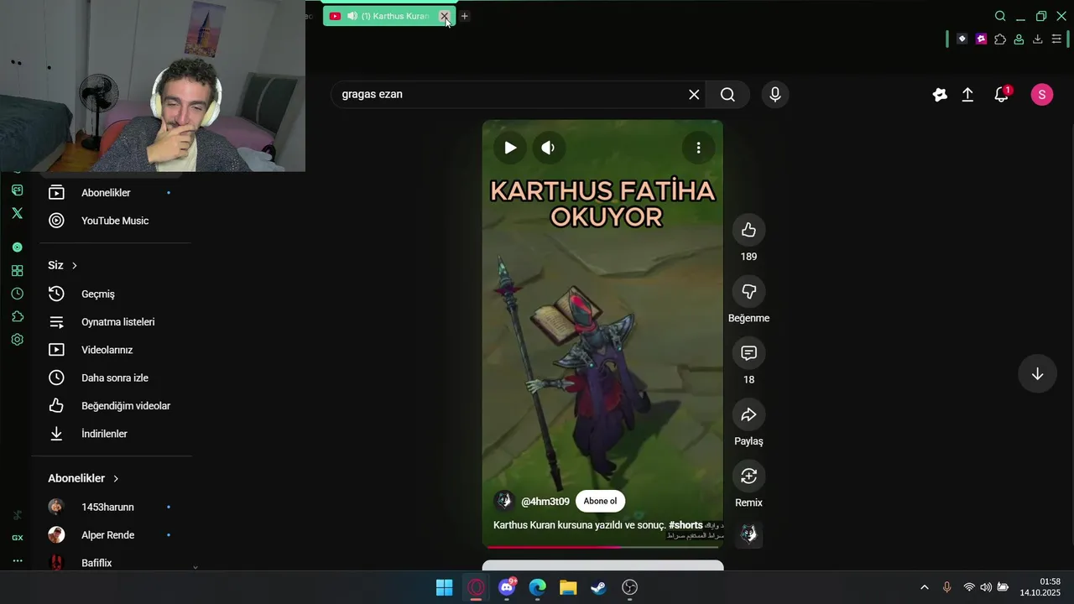Screen dimensions: 1074x604
Task: Click the Remix icon
Action: click(748, 476)
